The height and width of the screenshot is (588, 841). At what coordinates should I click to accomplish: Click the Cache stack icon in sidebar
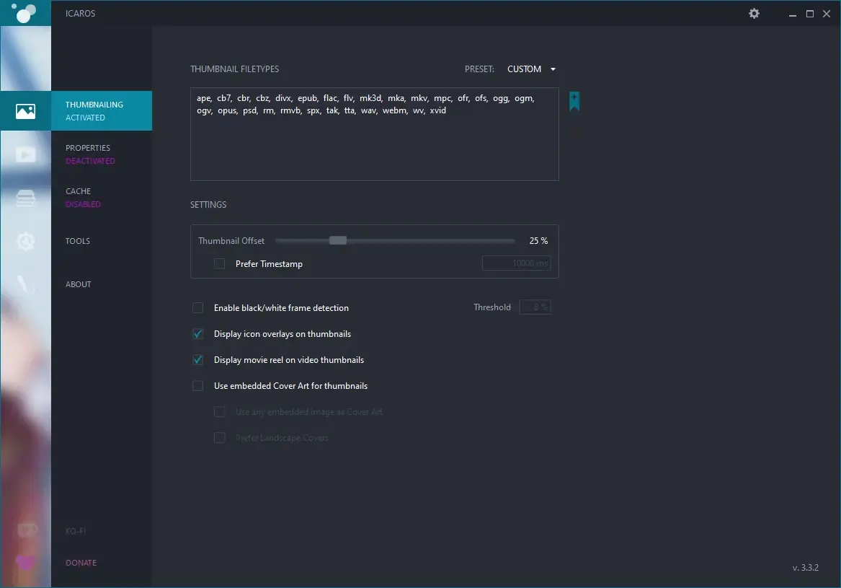(26, 198)
